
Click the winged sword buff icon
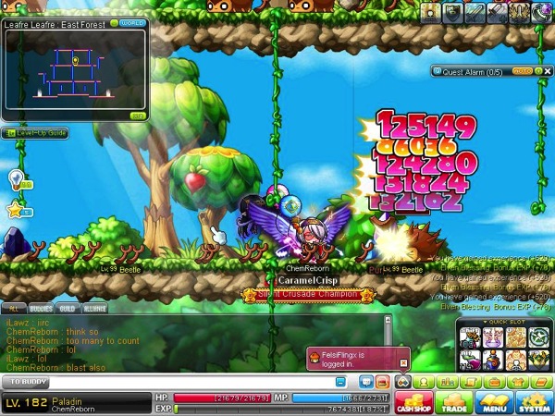(x=520, y=13)
